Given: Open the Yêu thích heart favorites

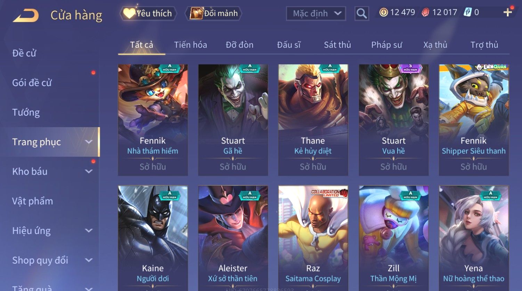Looking at the screenshot, I should 148,13.
